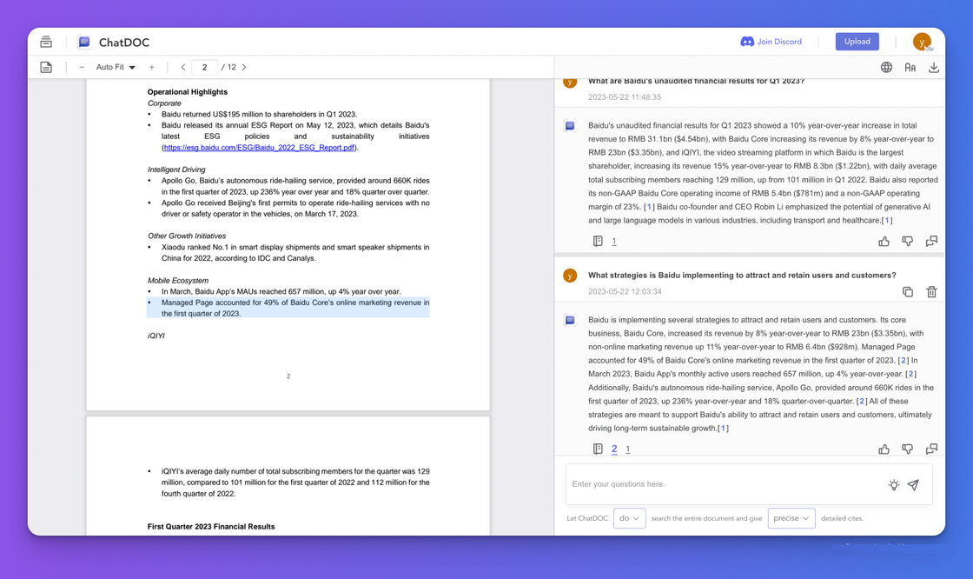Click the Upload button
The image size is (973, 579).
[857, 42]
